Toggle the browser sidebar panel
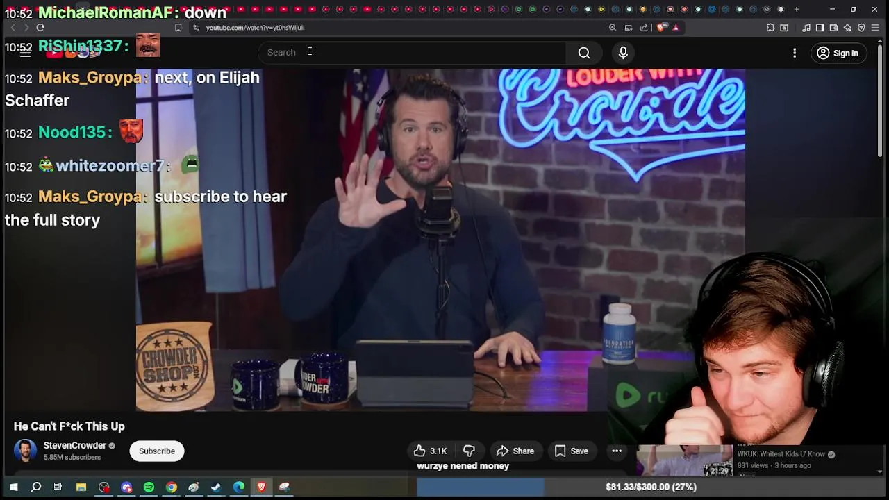 820,28
